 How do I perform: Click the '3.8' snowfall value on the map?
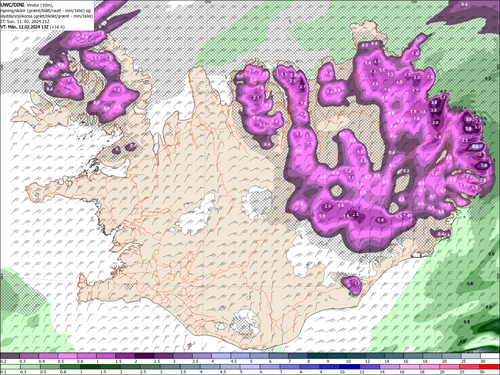point(469,119)
